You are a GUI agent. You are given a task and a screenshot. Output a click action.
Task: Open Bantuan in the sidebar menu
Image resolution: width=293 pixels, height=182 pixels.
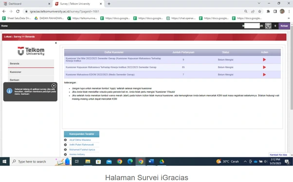point(31,80)
